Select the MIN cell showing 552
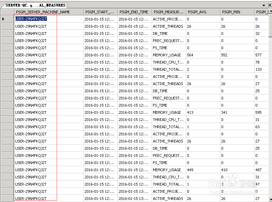272x202 pixels. click(x=237, y=55)
